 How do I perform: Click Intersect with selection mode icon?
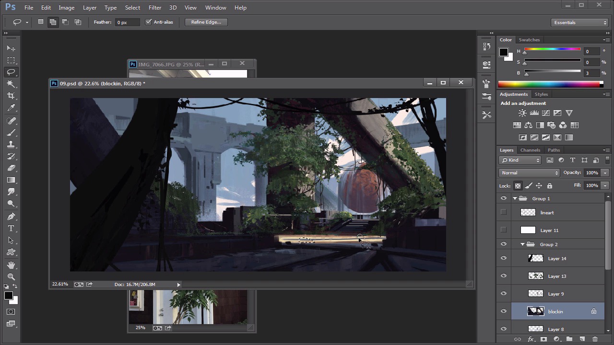coord(78,22)
